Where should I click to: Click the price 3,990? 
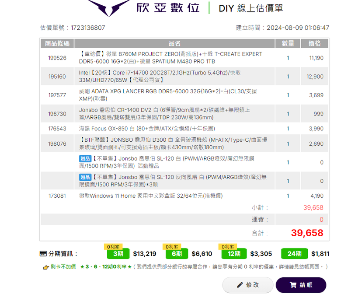tap(316, 129)
